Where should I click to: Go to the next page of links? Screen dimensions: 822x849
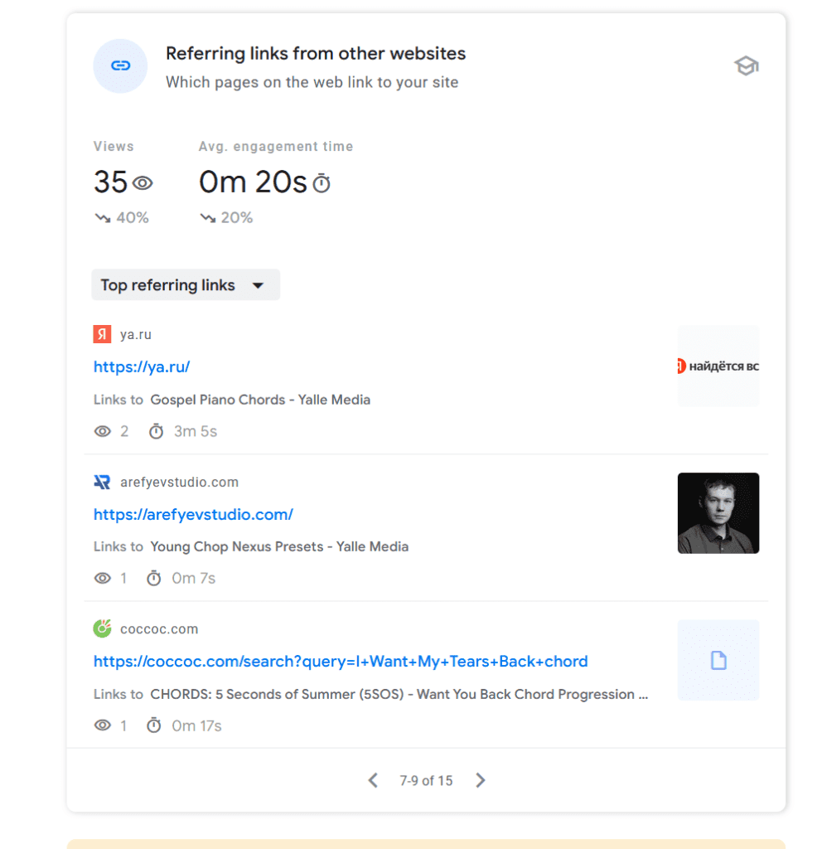(x=481, y=780)
